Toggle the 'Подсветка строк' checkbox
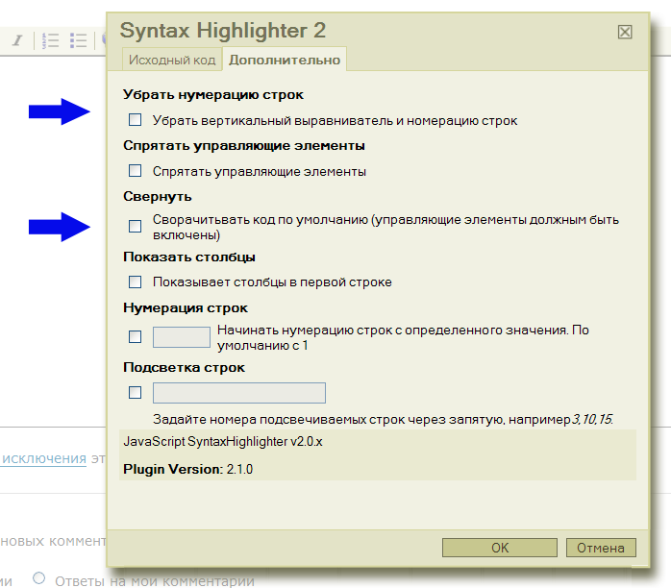 [136, 392]
